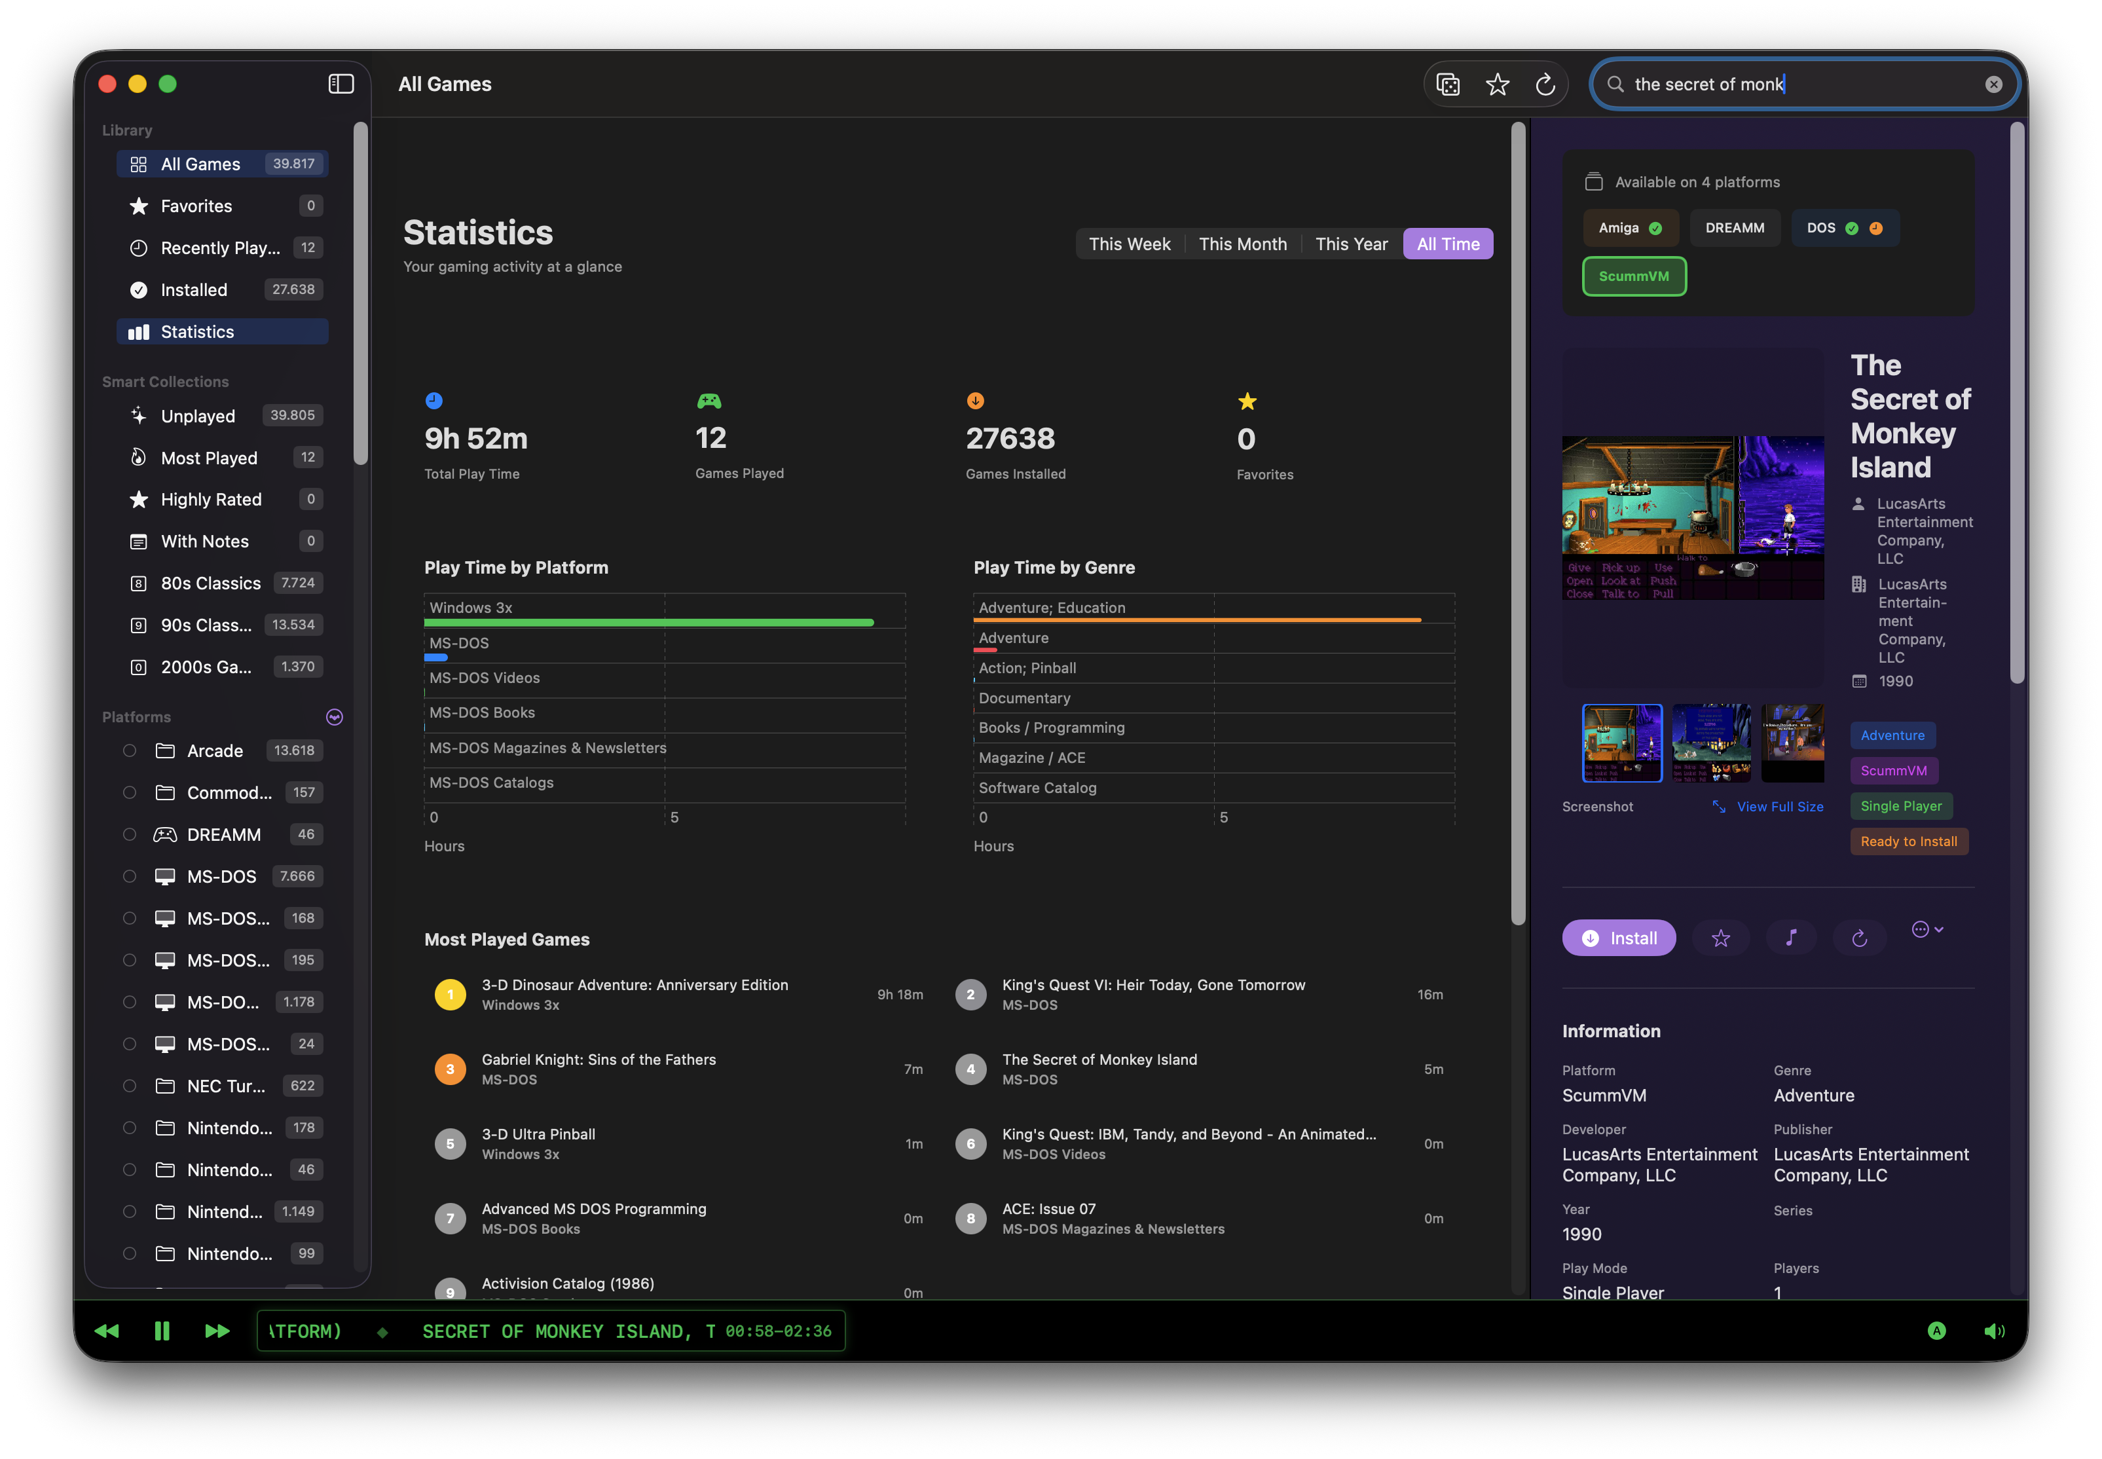
Task: Clear the search field with the X icon
Action: point(1993,83)
